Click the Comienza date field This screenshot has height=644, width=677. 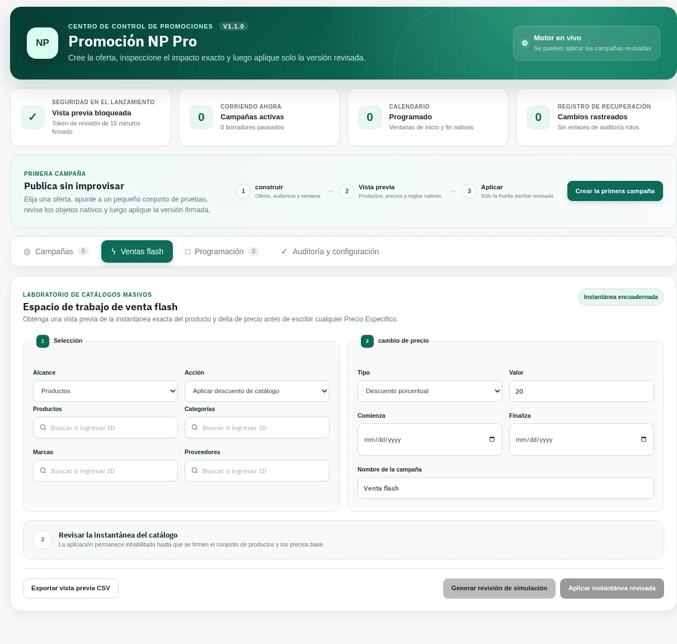[x=430, y=440]
